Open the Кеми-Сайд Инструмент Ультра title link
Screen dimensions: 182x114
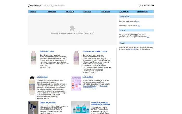tap(95, 51)
